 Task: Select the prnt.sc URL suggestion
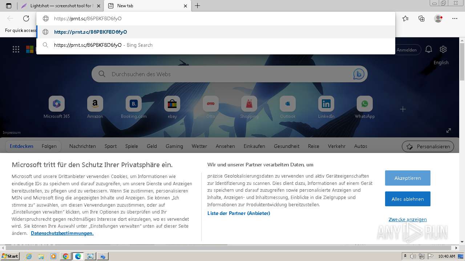pos(216,32)
